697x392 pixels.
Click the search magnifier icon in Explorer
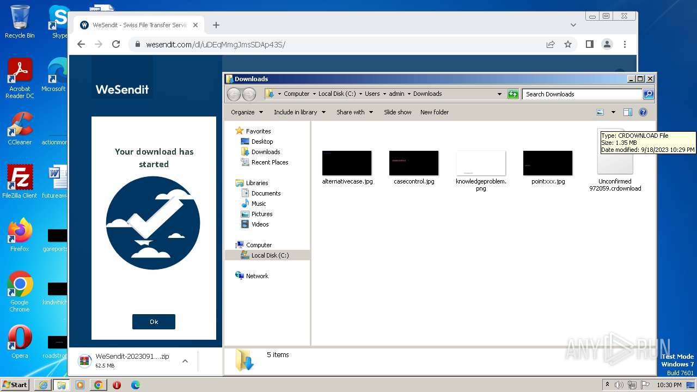coord(649,94)
